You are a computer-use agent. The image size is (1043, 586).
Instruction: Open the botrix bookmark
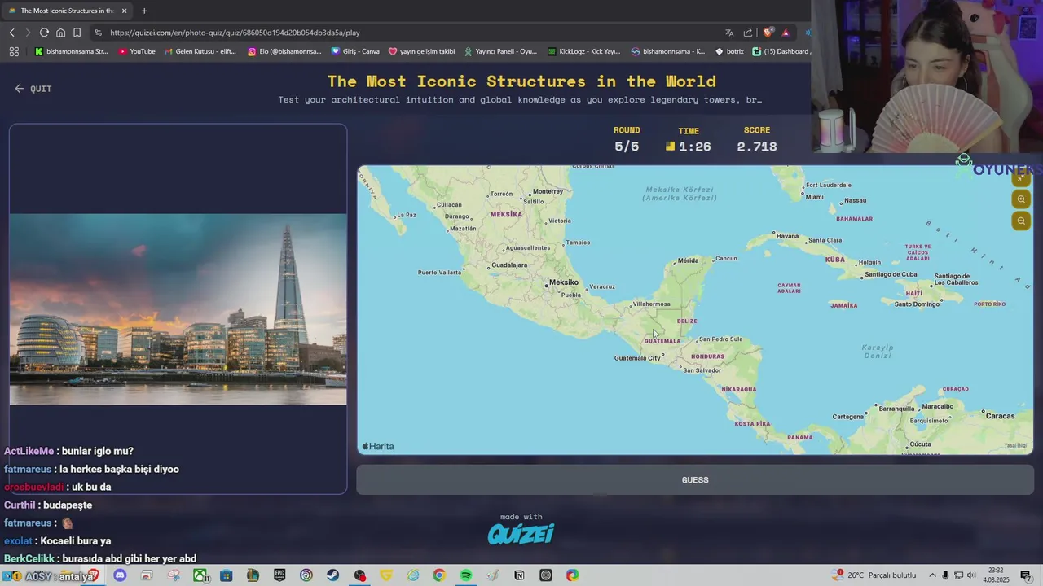(729, 51)
